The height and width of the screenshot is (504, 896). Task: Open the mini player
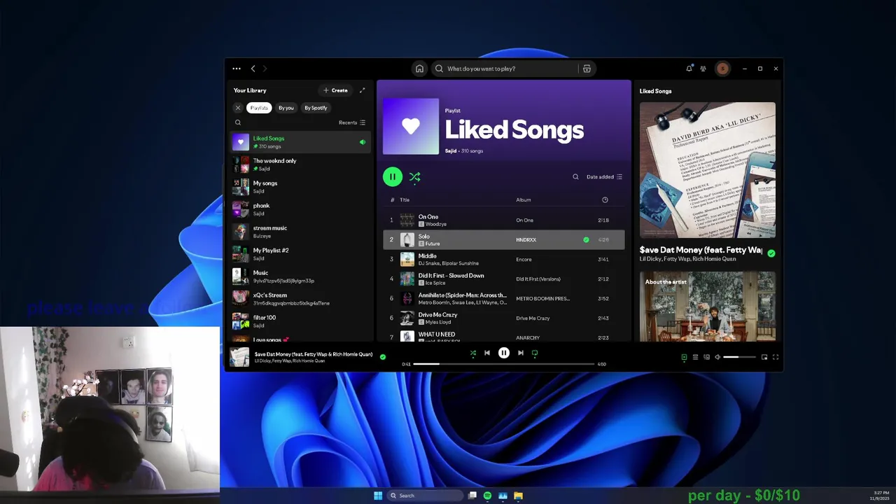click(764, 357)
